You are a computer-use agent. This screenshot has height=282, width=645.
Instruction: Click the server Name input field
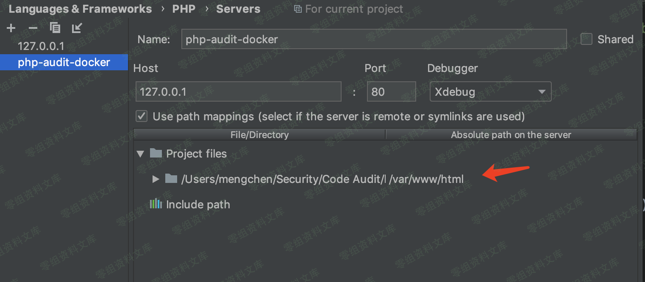pyautogui.click(x=373, y=39)
